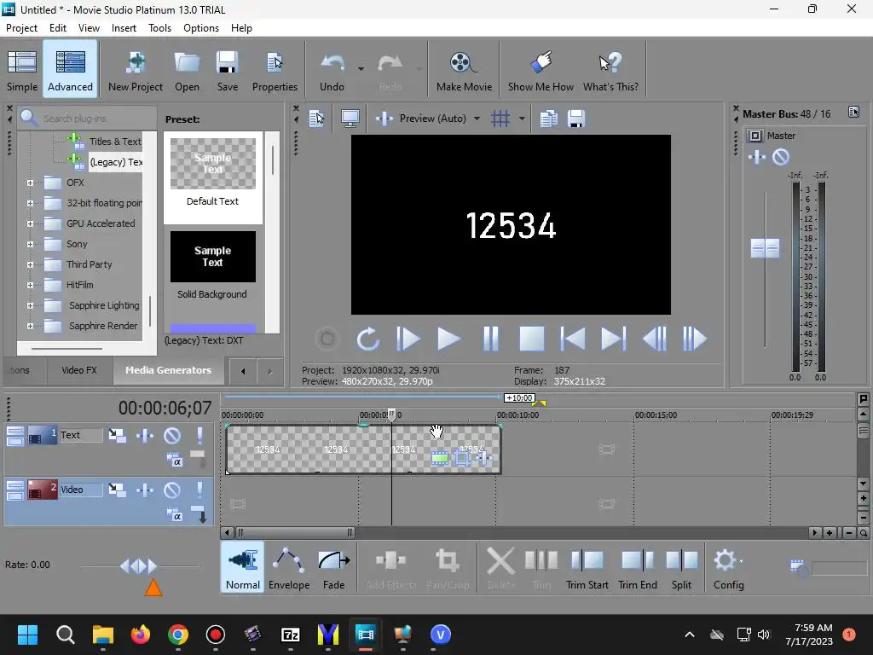This screenshot has width=873, height=655.
Task: Switch to Simple mode
Action: click(21, 70)
